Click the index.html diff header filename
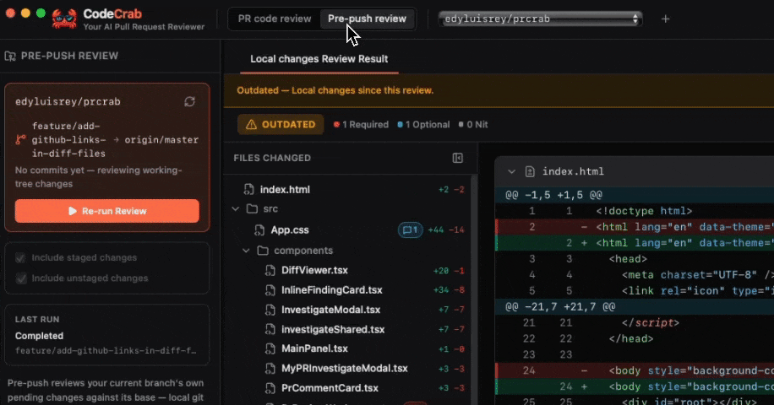Screen dimensions: 774x405 [573, 171]
